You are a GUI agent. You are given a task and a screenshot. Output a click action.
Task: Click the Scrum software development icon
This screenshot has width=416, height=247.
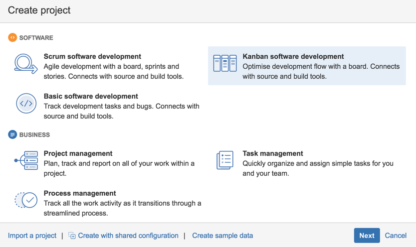(26, 64)
